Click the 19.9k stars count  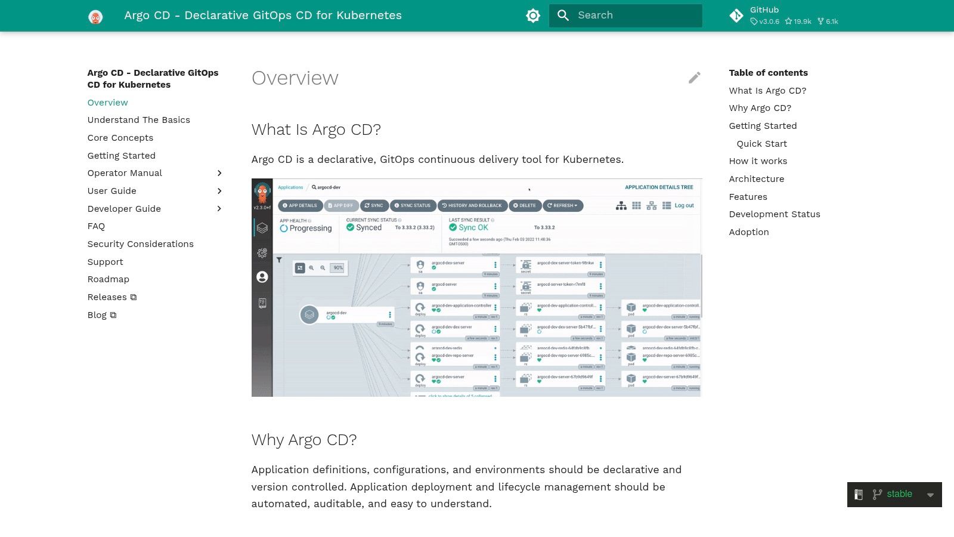click(x=798, y=21)
